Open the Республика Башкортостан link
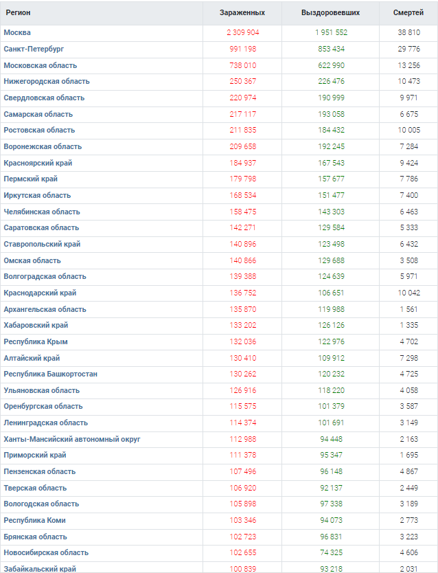The width and height of the screenshot is (438, 573). 51,374
